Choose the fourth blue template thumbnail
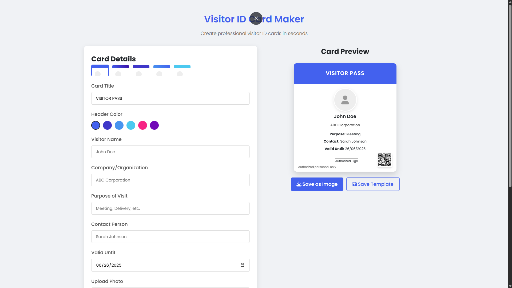Image resolution: width=512 pixels, height=288 pixels. pos(162,70)
